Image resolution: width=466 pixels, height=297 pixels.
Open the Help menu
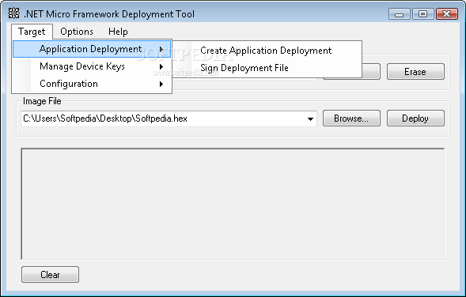[x=118, y=32]
